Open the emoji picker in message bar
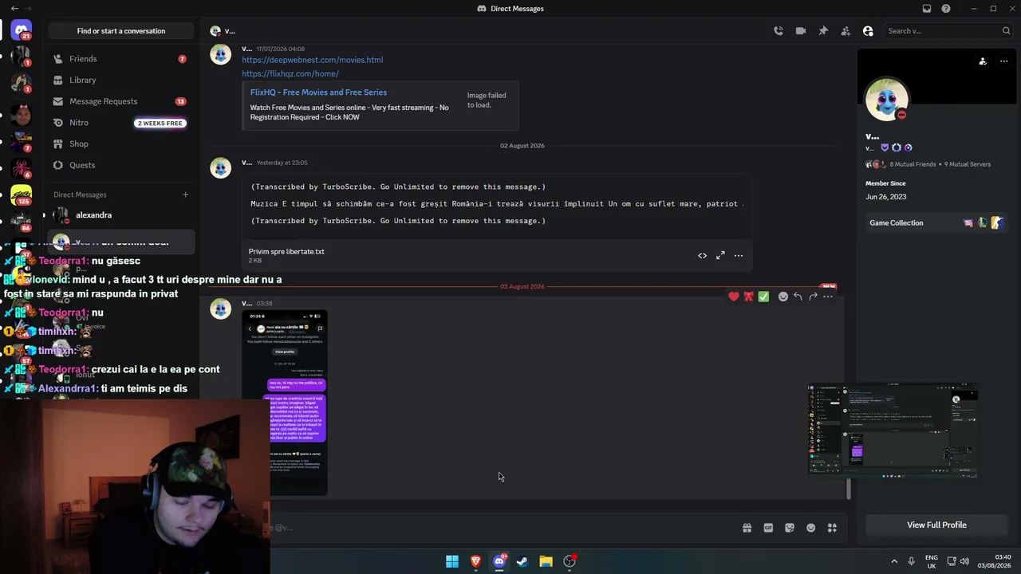This screenshot has width=1021, height=574. tap(810, 528)
